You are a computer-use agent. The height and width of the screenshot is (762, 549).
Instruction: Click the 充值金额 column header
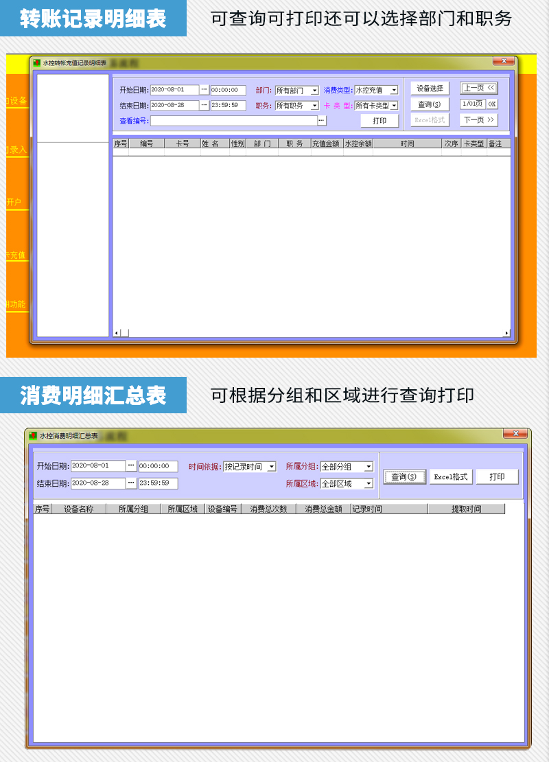[325, 144]
